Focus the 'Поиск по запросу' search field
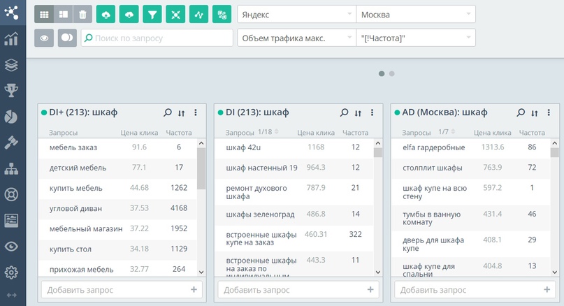The height and width of the screenshot is (306, 564). click(157, 38)
